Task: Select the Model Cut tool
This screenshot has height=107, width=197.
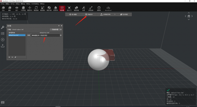Action: click(49, 9)
